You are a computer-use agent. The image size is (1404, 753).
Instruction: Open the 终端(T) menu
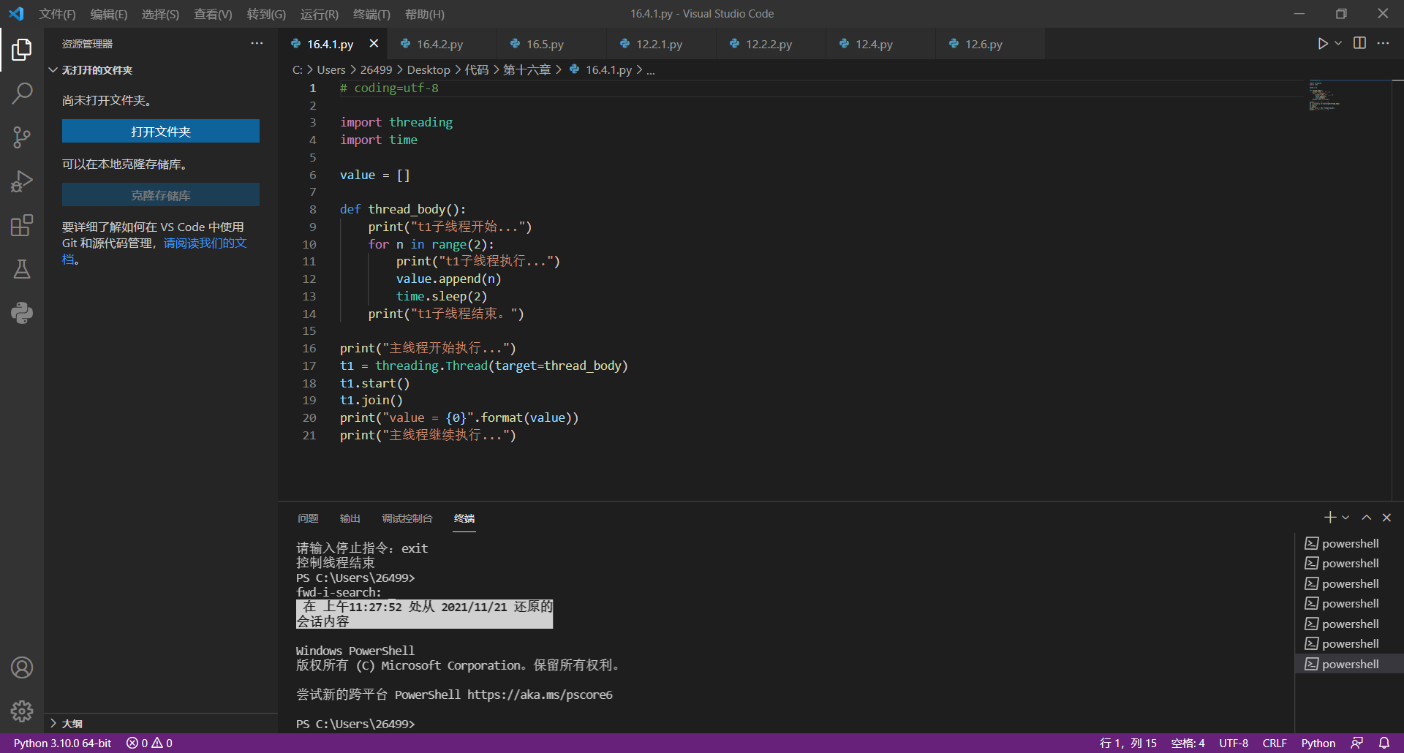click(x=371, y=14)
